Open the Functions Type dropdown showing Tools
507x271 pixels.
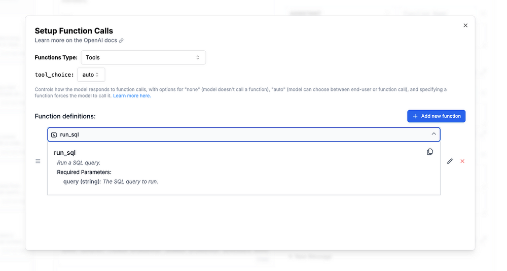click(143, 57)
